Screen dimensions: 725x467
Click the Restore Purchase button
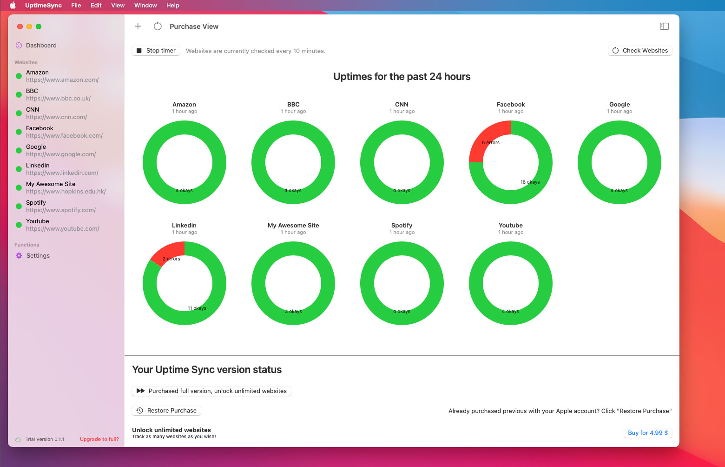(167, 411)
